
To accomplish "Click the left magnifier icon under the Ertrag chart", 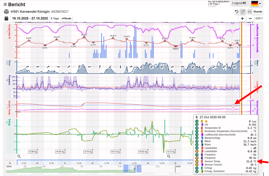I will [x=19, y=156].
